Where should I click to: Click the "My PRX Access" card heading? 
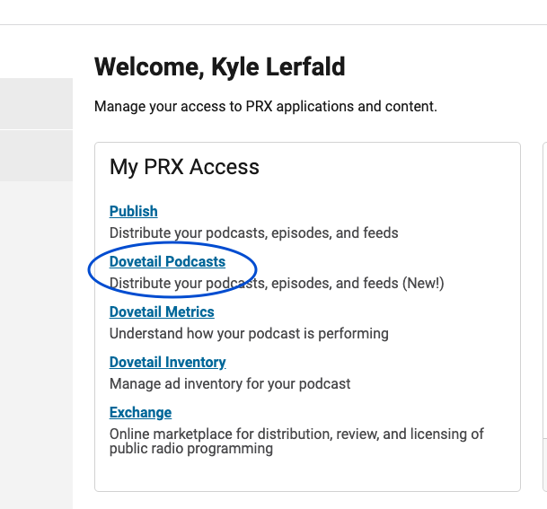tap(184, 167)
